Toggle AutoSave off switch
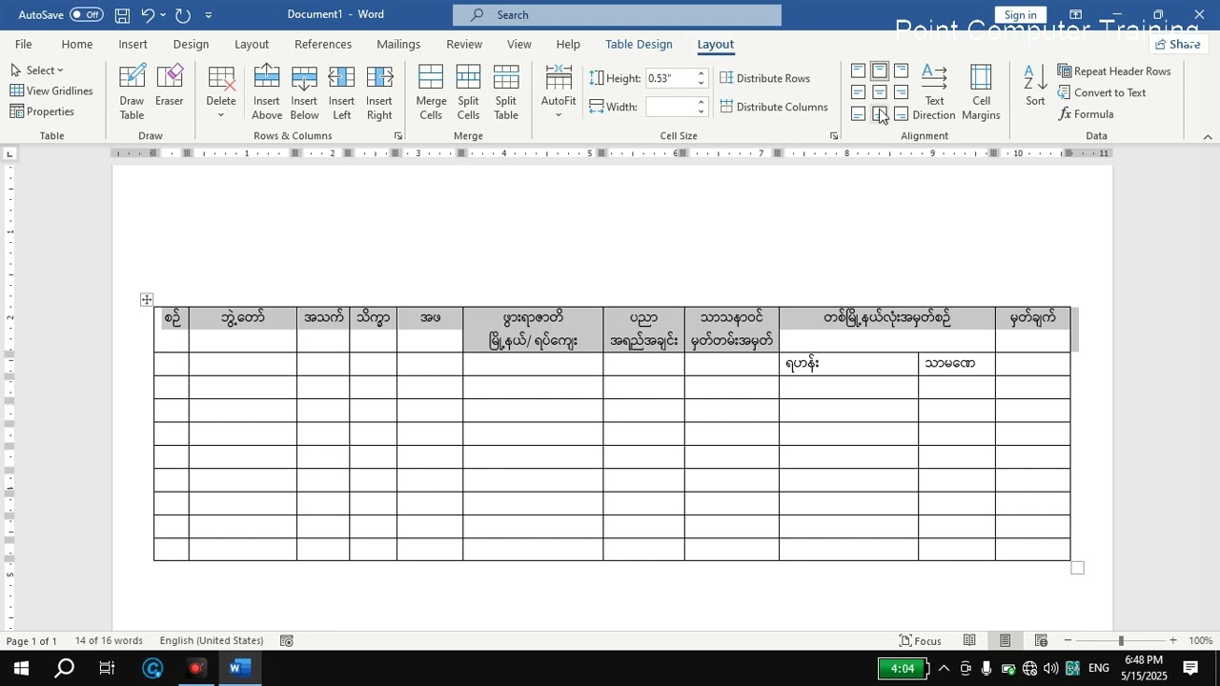Image resolution: width=1220 pixels, height=686 pixels. [86, 14]
